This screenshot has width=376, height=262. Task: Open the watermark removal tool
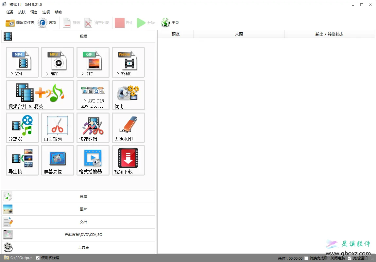pos(128,128)
